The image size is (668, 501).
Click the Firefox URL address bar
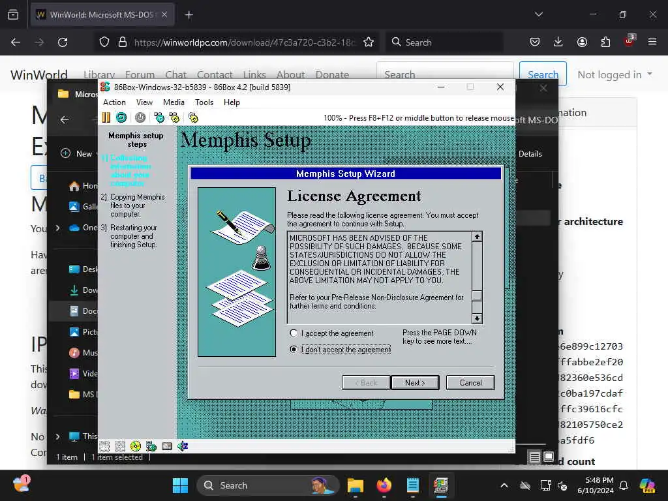tap(244, 42)
